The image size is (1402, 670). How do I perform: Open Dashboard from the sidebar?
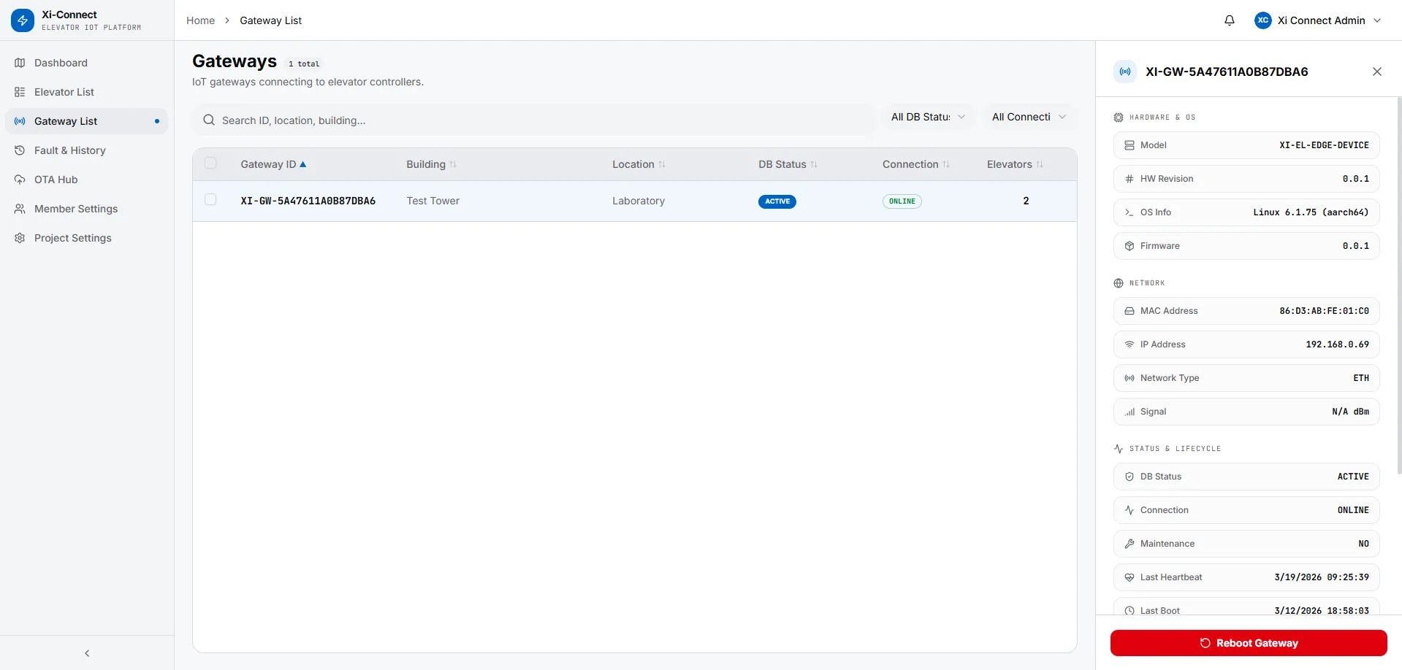point(61,63)
